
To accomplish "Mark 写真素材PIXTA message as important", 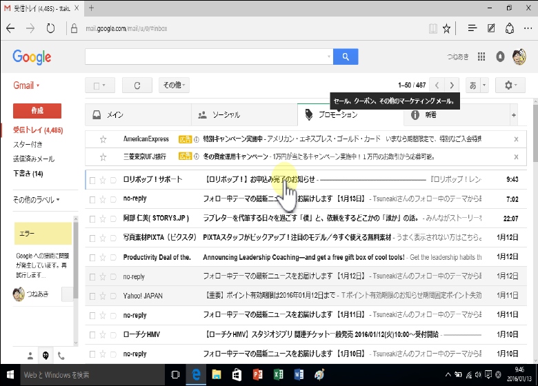I will point(113,238).
